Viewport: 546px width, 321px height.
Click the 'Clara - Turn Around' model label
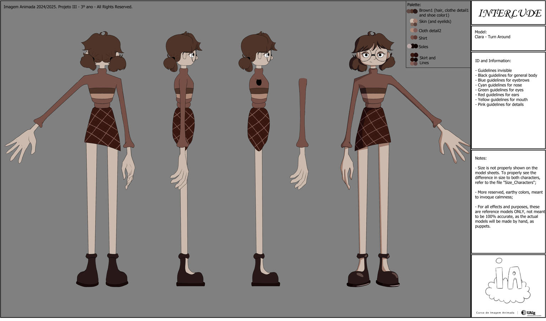point(492,37)
